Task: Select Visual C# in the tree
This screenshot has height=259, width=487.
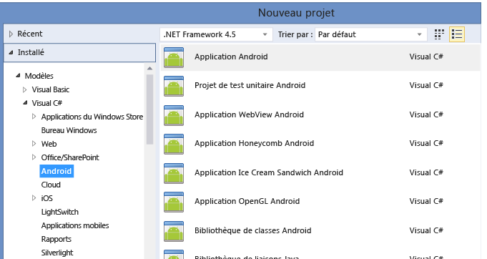Action: click(47, 103)
